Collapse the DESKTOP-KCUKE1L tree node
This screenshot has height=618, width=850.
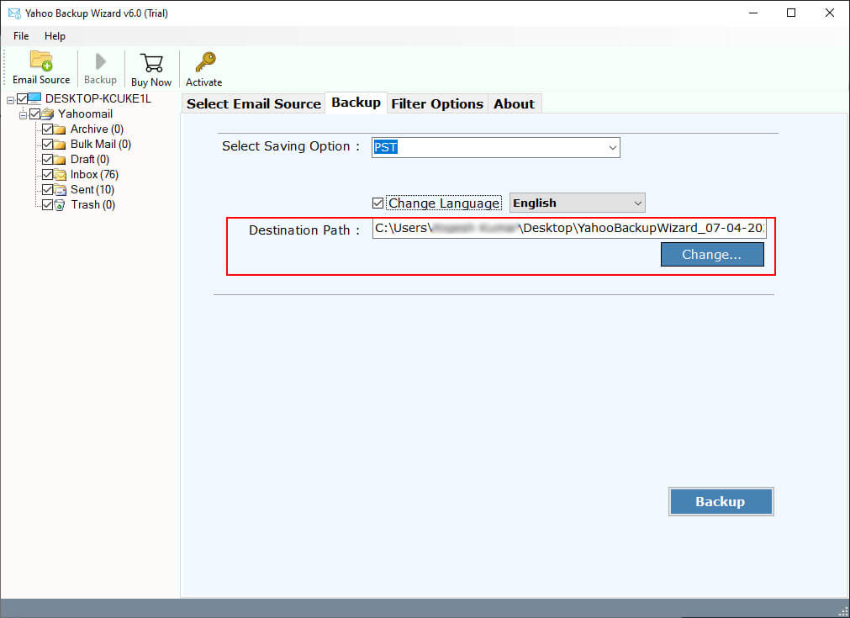(10, 100)
